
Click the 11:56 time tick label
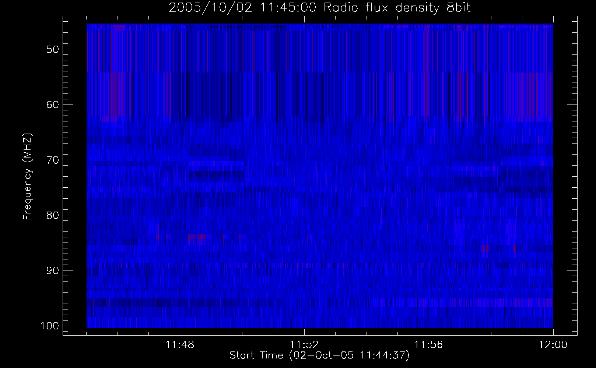pos(429,345)
